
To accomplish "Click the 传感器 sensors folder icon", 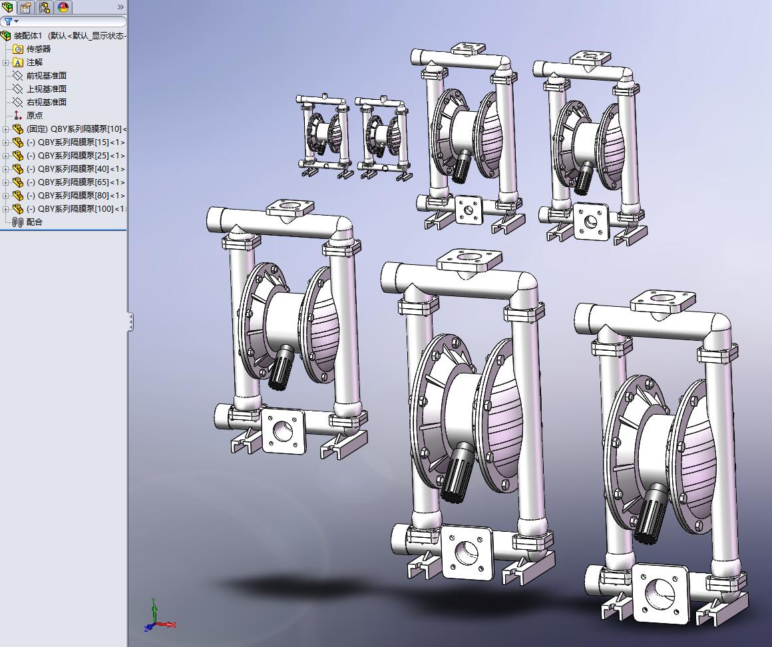I will (x=18, y=49).
